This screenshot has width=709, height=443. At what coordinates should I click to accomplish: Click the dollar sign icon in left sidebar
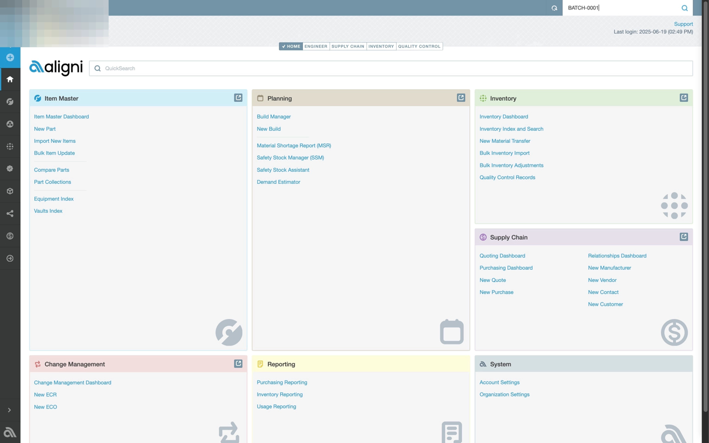[x=10, y=236]
